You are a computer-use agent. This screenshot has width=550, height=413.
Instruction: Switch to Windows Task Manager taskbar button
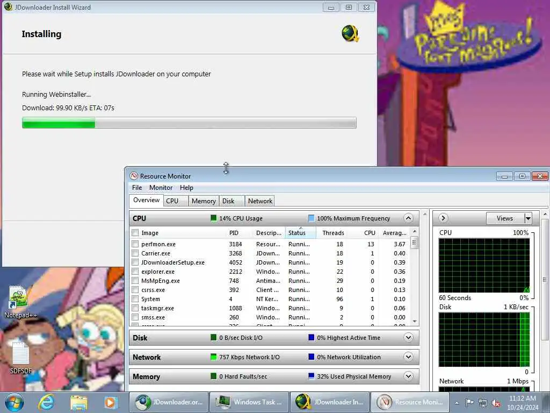249,402
